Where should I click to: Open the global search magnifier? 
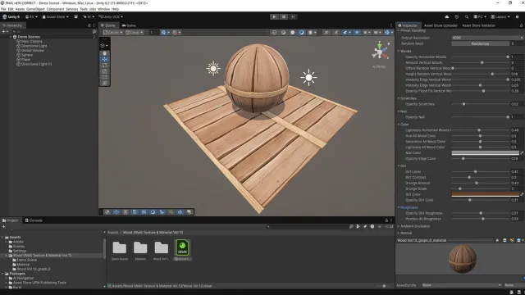(466, 16)
